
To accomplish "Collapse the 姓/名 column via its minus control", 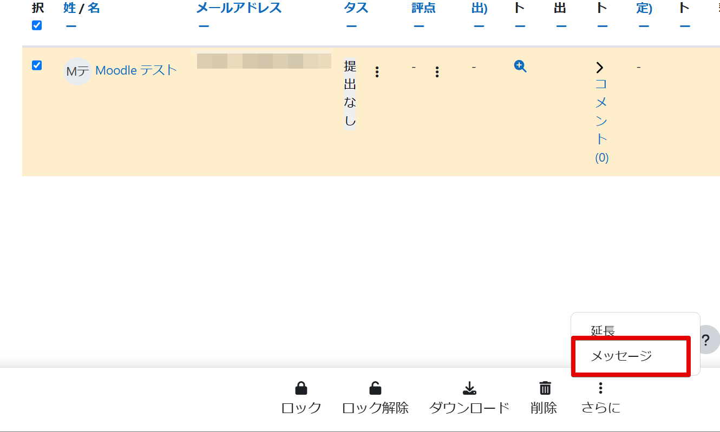I will tap(71, 25).
